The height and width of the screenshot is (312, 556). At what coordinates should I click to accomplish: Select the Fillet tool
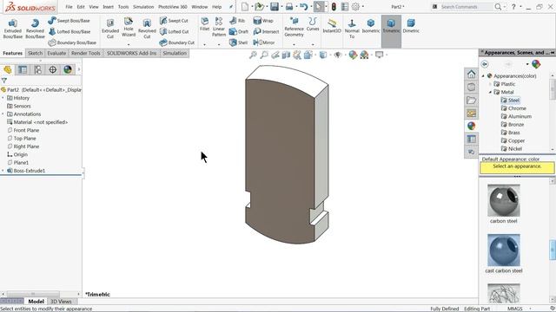click(205, 24)
